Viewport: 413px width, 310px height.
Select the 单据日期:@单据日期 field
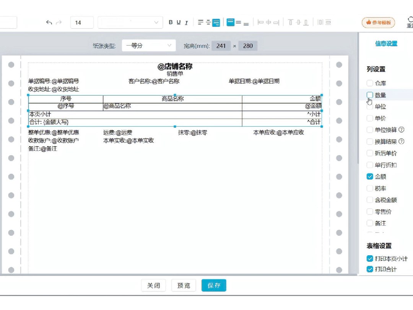254,81
